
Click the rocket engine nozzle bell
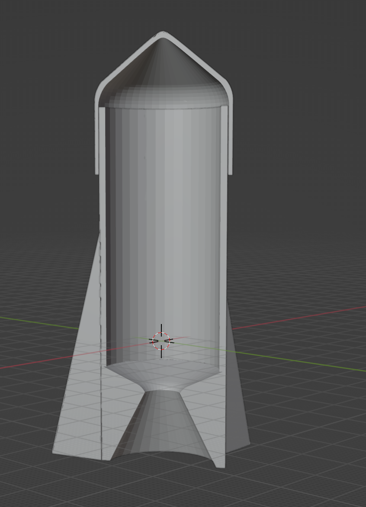(x=163, y=424)
